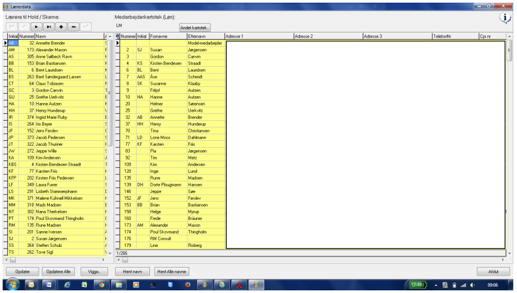Select teacher row Kirsten Friis Pedersen
517x293 pixels.
pos(56,178)
